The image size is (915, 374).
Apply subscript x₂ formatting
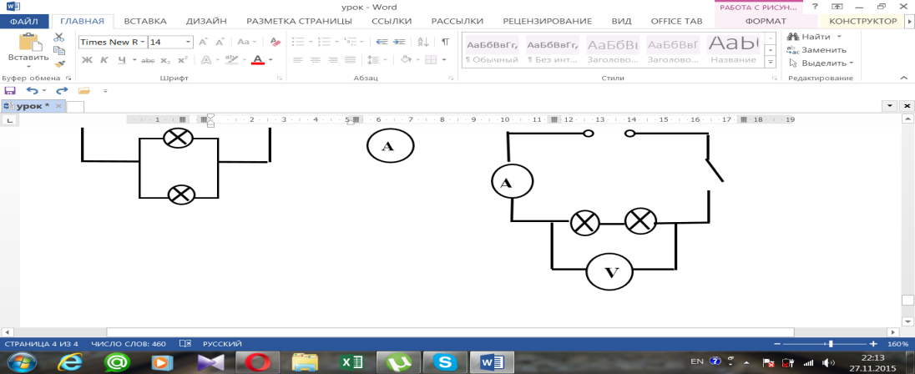tap(166, 60)
